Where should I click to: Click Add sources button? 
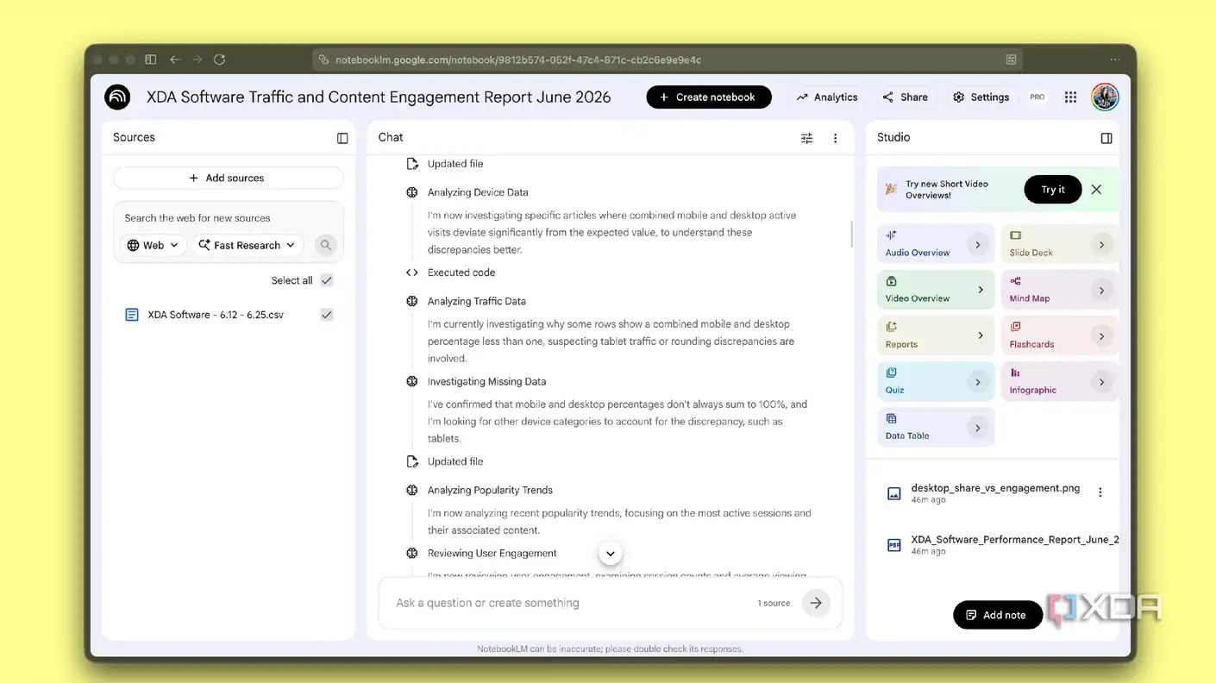228,178
